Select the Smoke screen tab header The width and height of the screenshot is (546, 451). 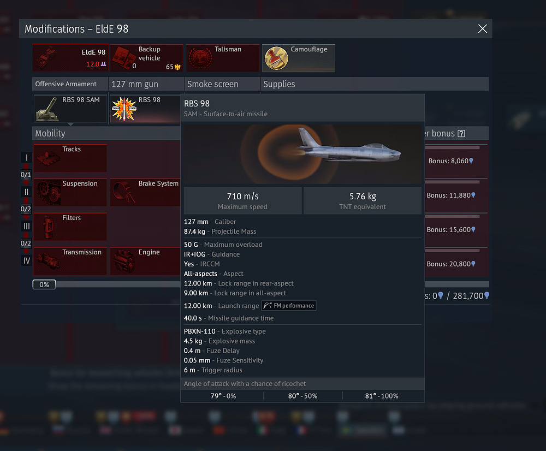(x=223, y=84)
